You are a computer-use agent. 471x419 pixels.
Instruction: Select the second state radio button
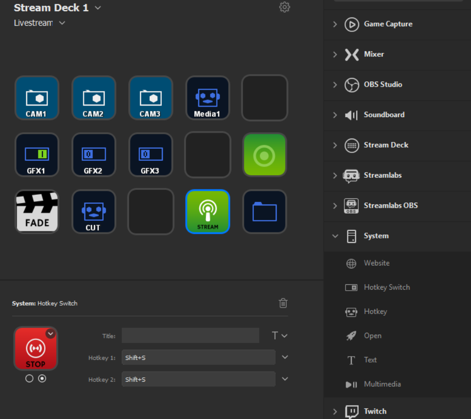[x=42, y=379]
